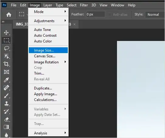Select the Crop tool

pyautogui.click(x=6, y=64)
